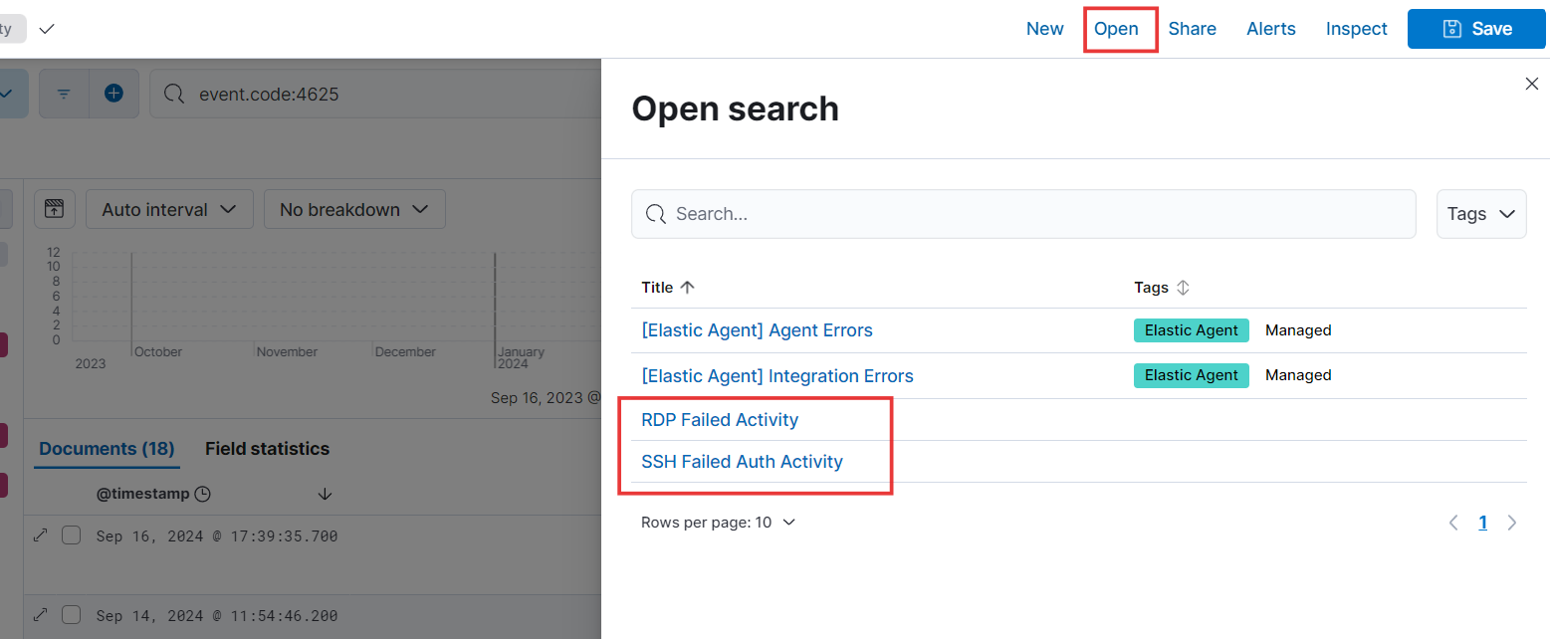This screenshot has height=639, width=1550.
Task: Switch to the Field statistics tab
Action: [x=267, y=449]
